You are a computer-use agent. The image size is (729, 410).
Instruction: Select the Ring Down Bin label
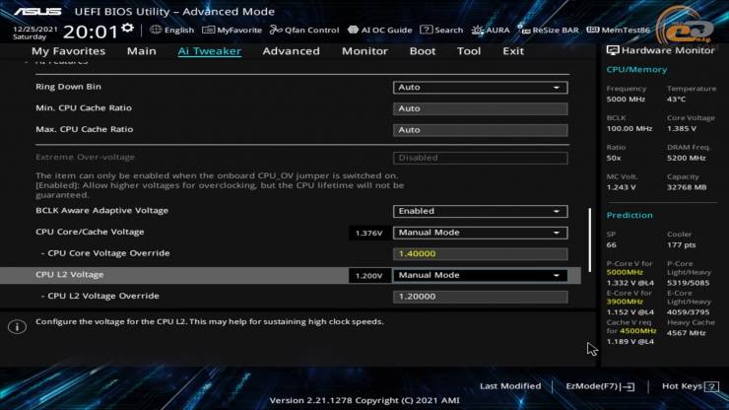click(68, 87)
